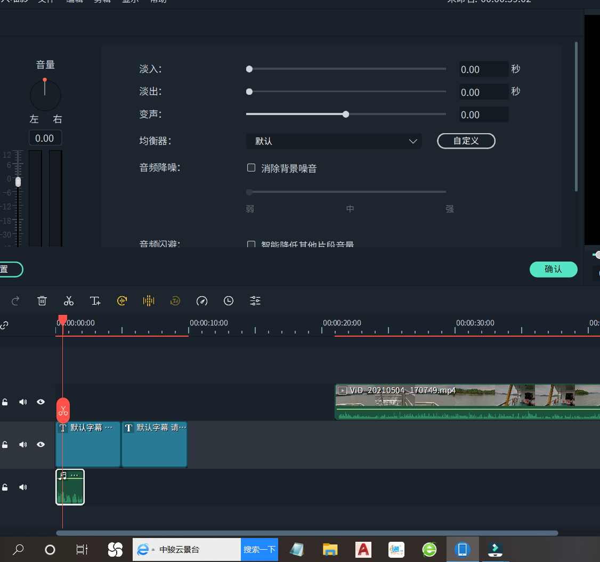Click the redo arrow in timeline toolbar
600x562 pixels.
[15, 301]
